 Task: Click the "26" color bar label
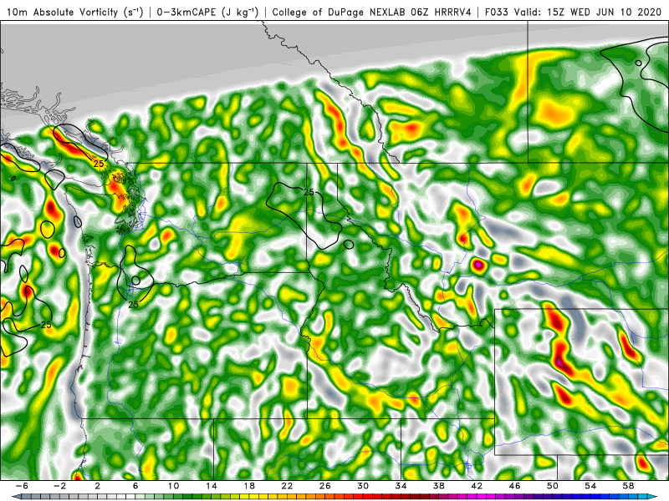point(325,486)
